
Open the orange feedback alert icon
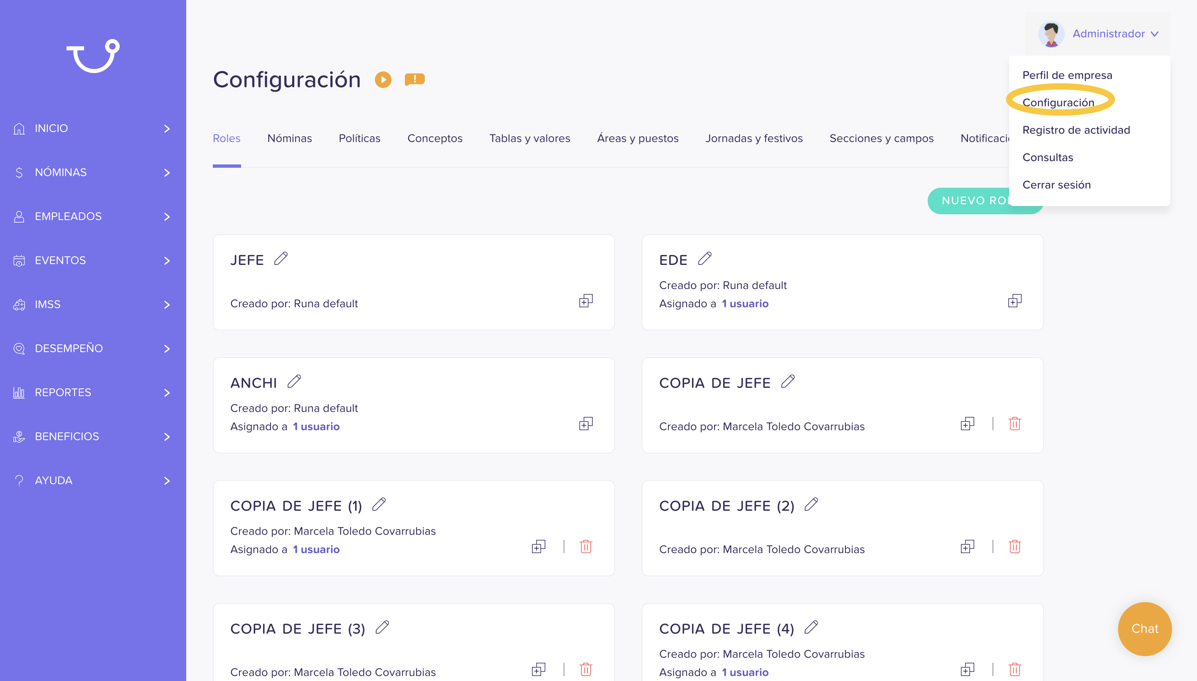click(x=414, y=79)
